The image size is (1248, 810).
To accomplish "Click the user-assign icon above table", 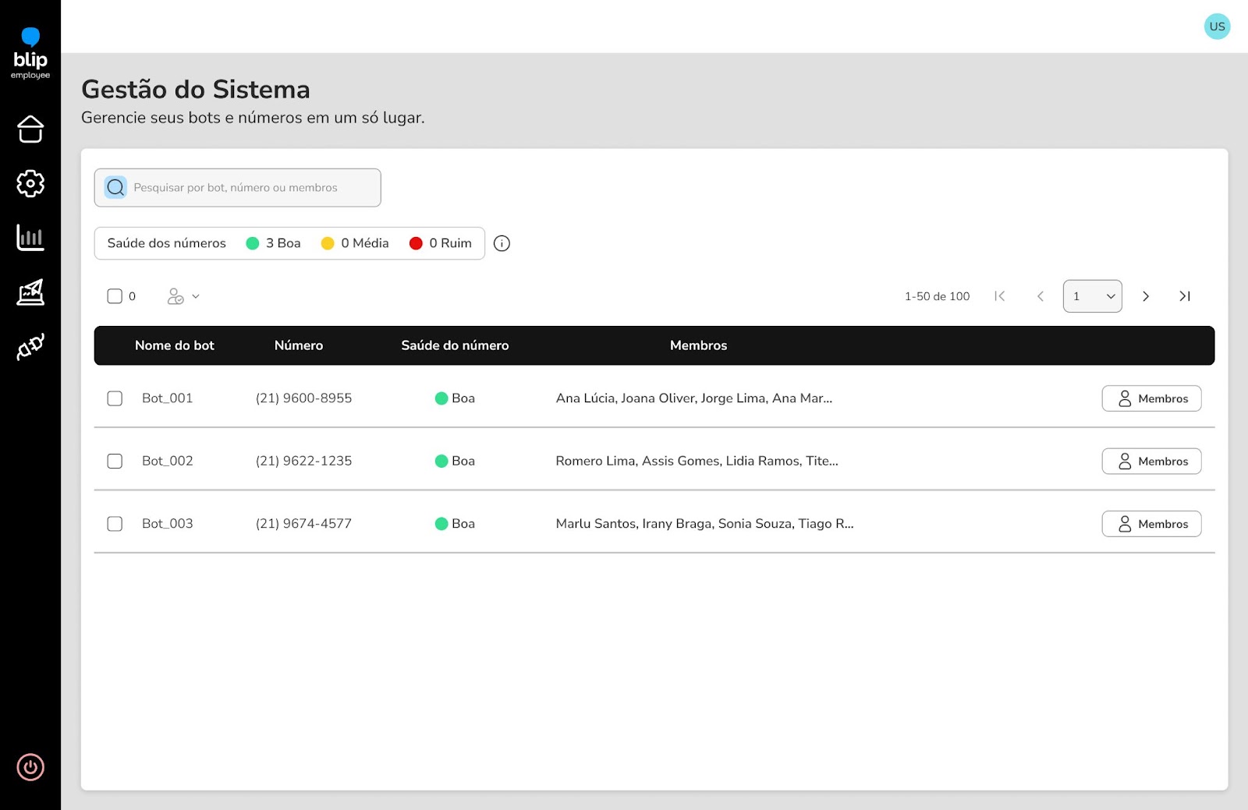I will click(175, 296).
